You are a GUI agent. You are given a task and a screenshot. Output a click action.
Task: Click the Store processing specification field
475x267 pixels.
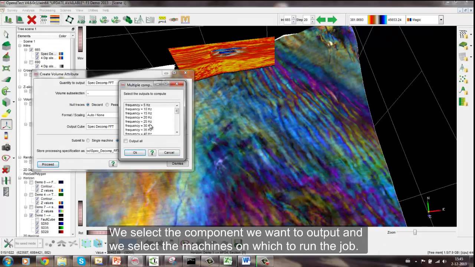[102, 151]
